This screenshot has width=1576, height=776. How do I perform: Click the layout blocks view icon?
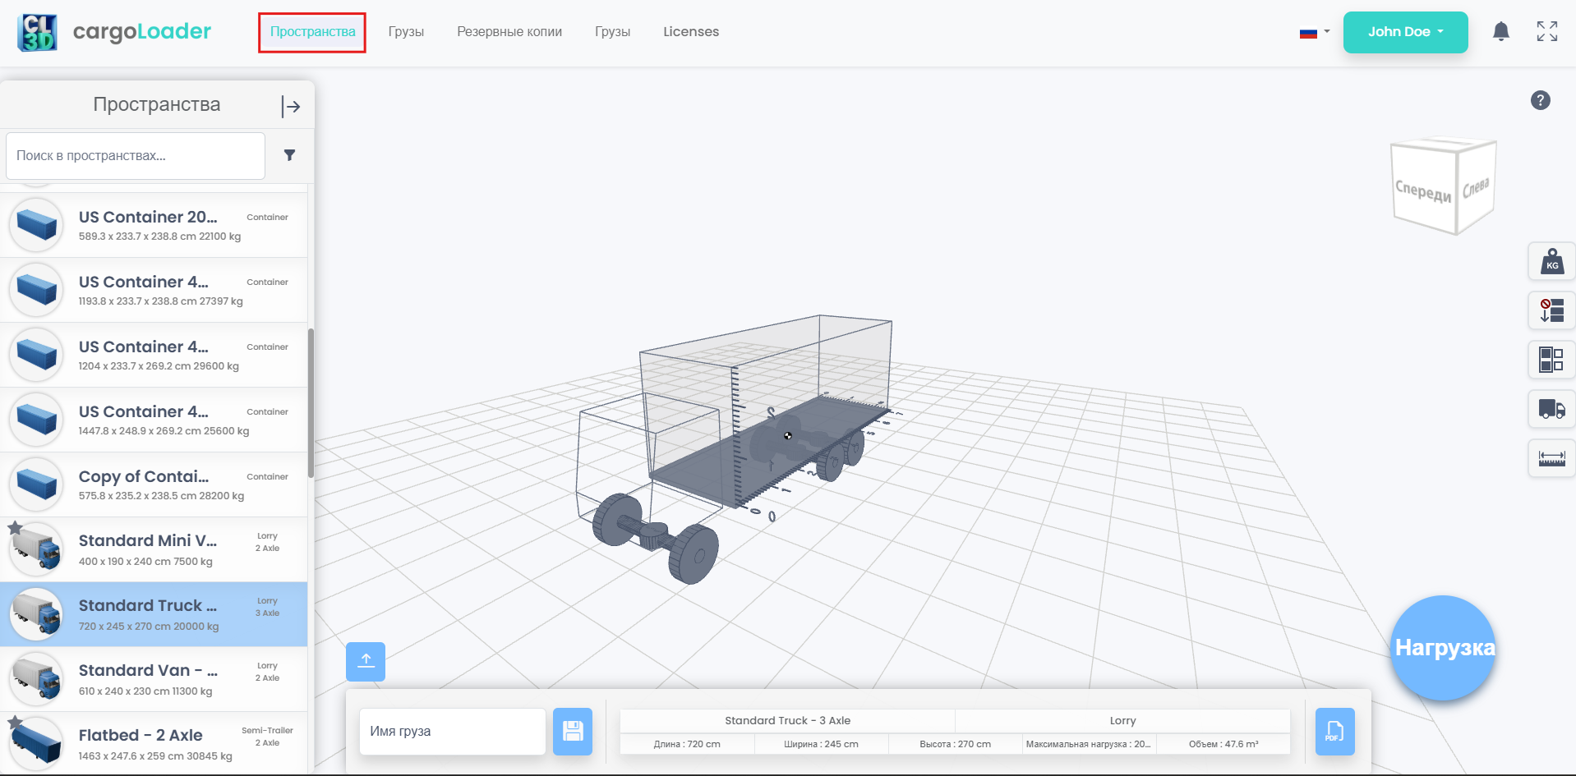pyautogui.click(x=1551, y=360)
